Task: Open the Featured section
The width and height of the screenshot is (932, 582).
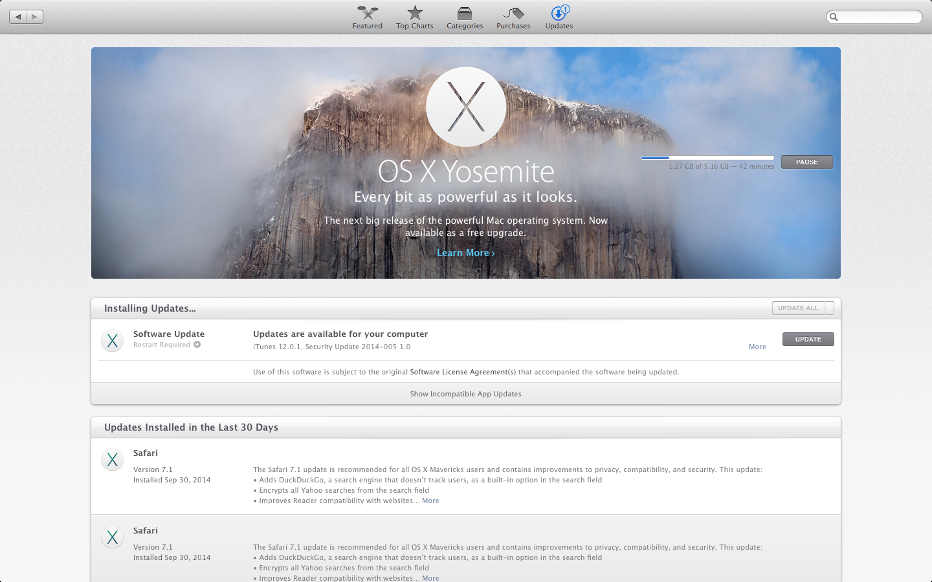Action: [367, 17]
